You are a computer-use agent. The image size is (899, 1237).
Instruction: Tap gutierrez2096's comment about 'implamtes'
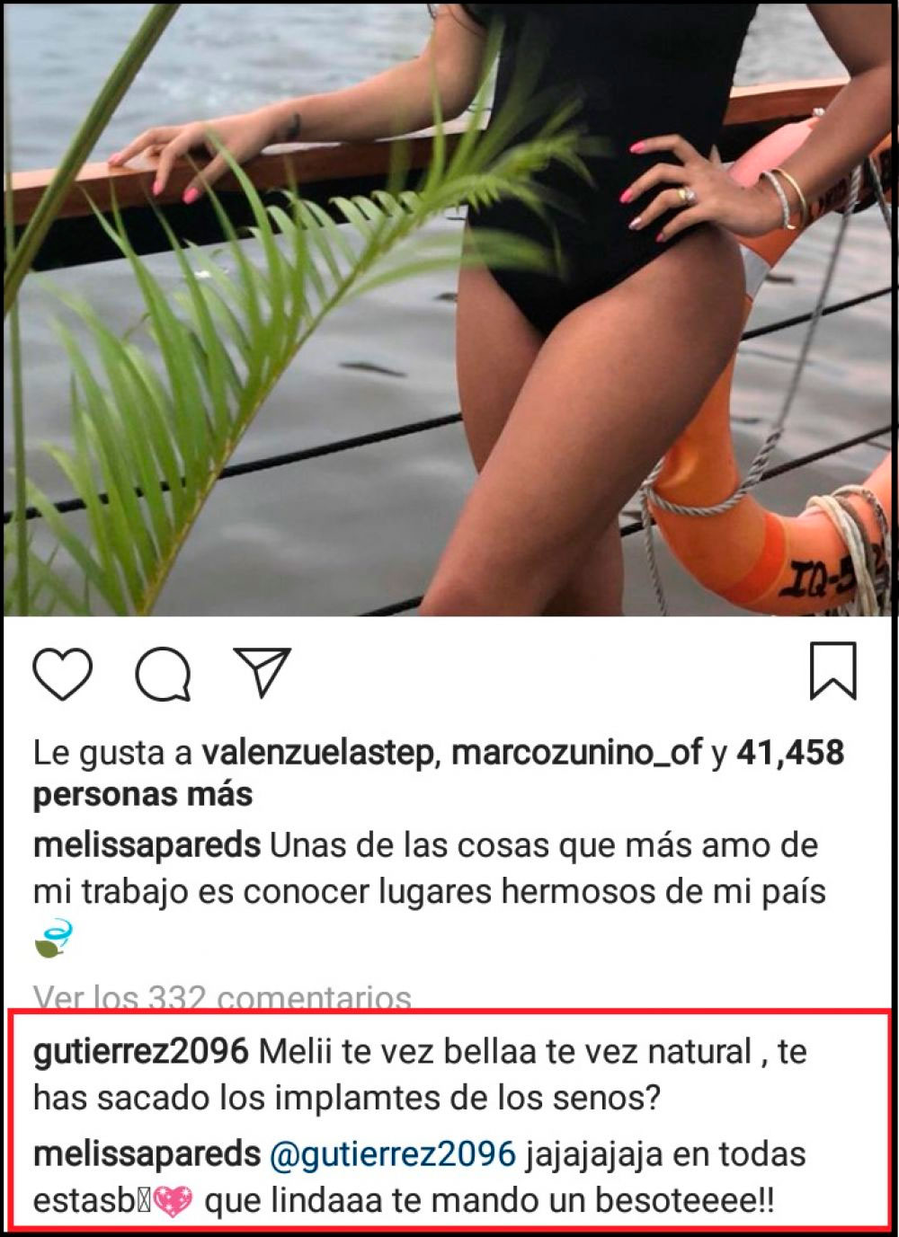(421, 1075)
